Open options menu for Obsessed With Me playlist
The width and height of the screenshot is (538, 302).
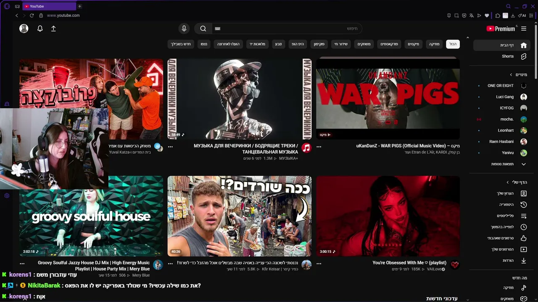pos(319,263)
